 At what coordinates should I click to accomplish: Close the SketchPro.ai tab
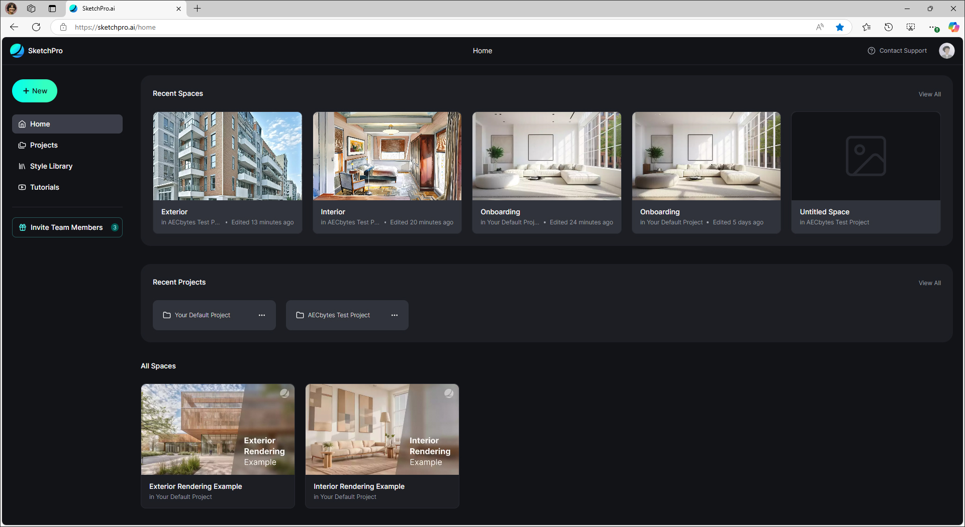click(x=178, y=9)
